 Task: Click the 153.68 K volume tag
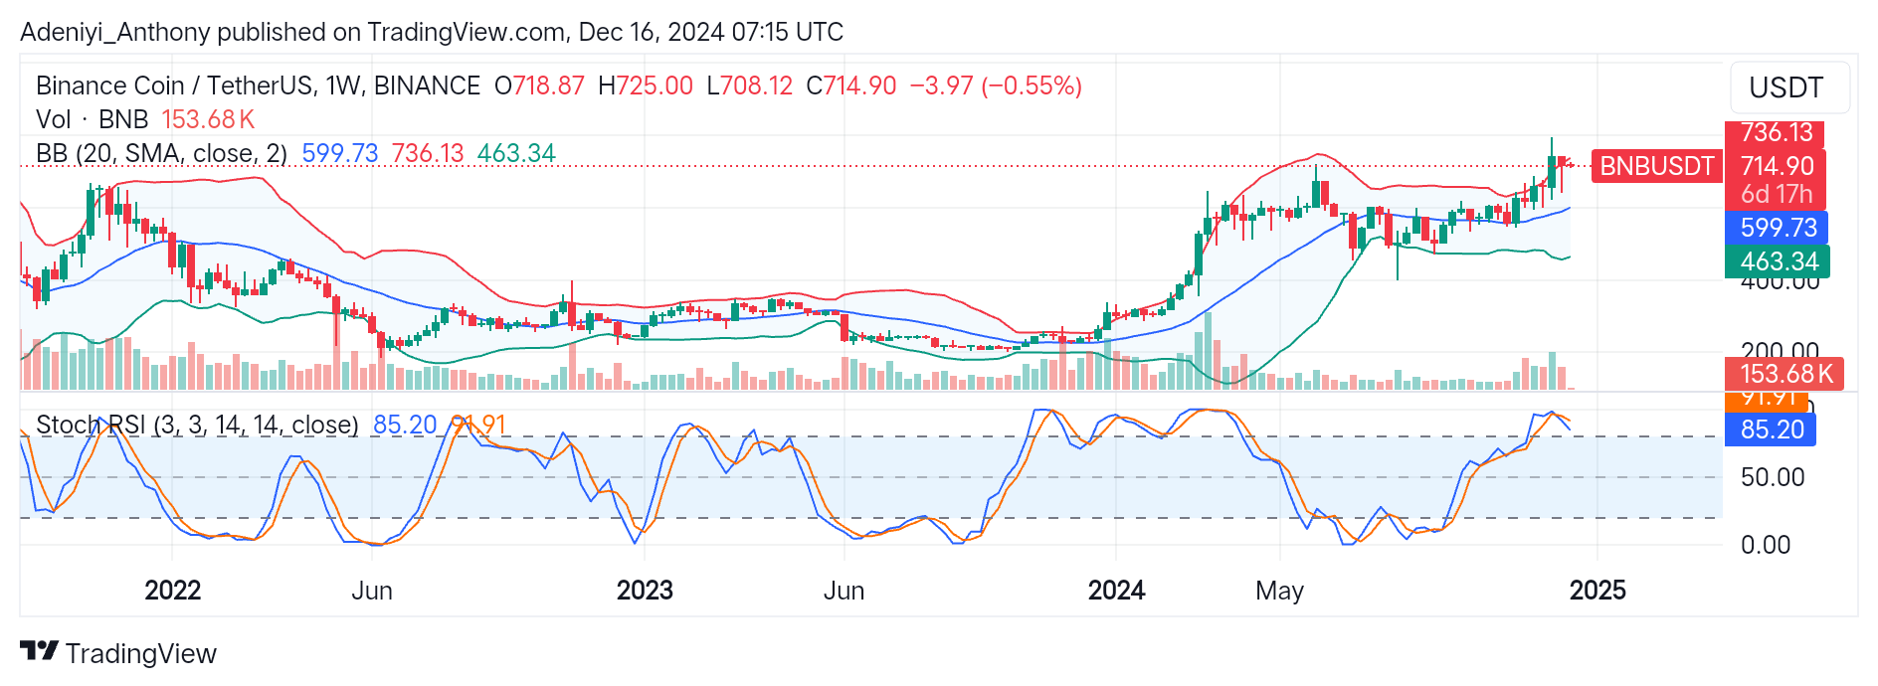(x=1784, y=374)
